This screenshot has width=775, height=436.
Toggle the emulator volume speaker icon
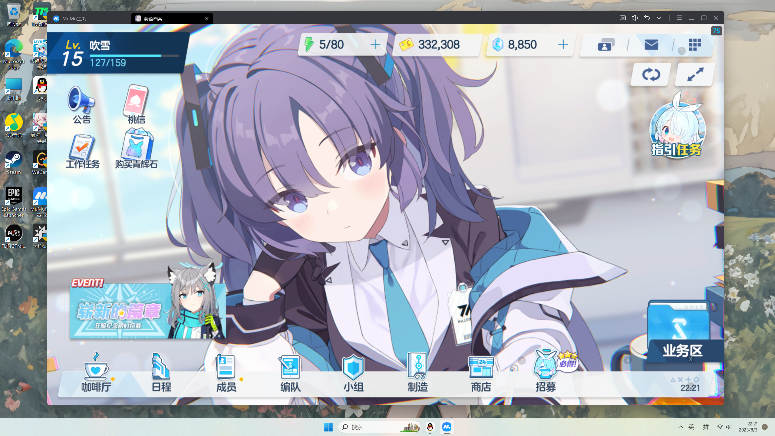click(635, 18)
